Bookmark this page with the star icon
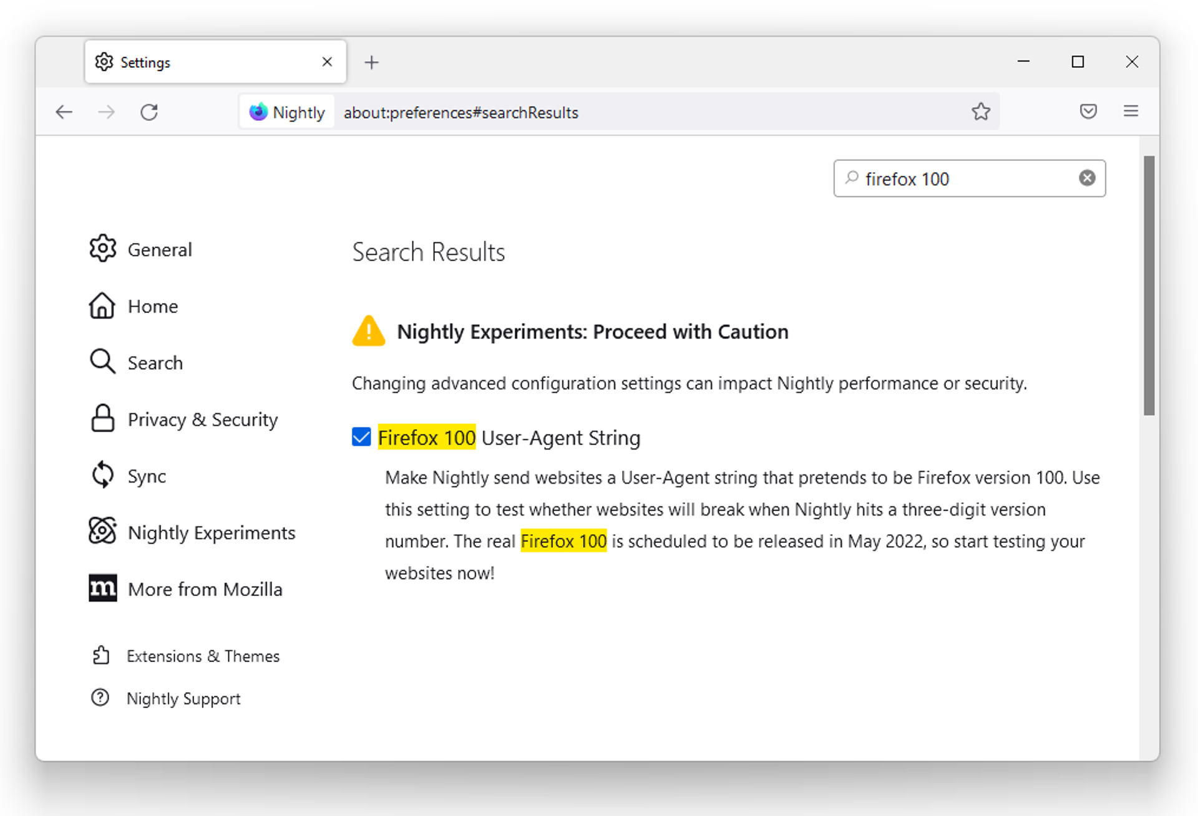 tap(981, 112)
